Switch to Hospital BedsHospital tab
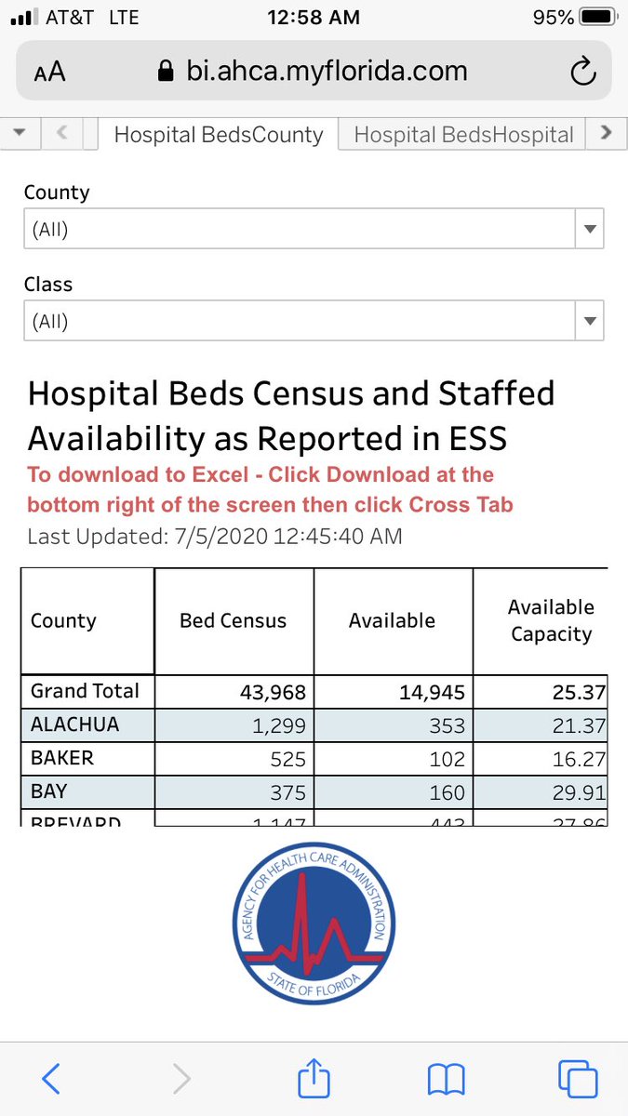 [463, 134]
